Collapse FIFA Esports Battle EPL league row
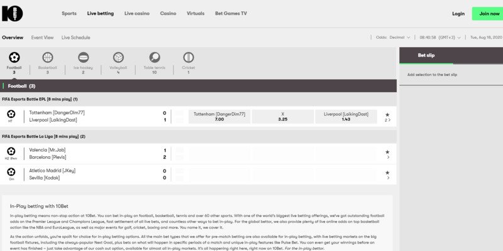Image resolution: width=503 pixels, height=251 pixels. 198,99
